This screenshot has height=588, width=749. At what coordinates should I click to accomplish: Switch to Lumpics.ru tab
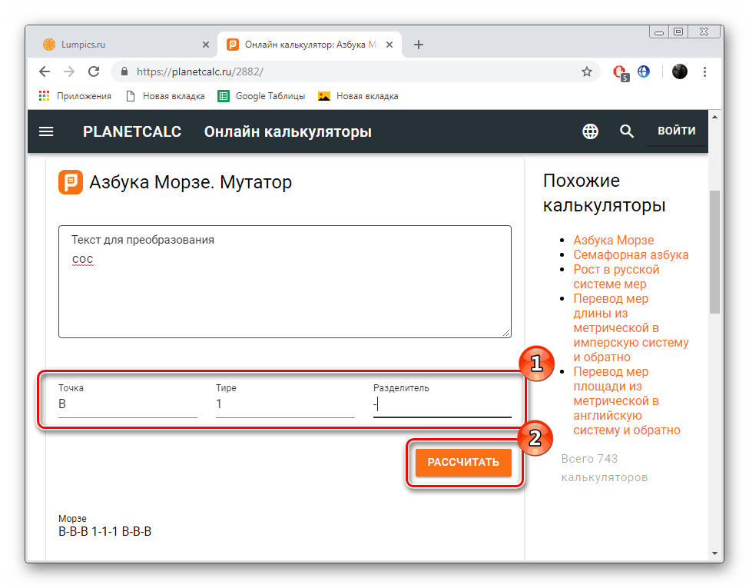coord(126,45)
